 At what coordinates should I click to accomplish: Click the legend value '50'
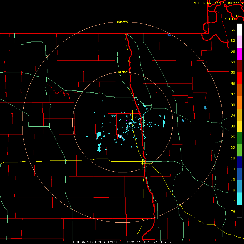(233, 72)
